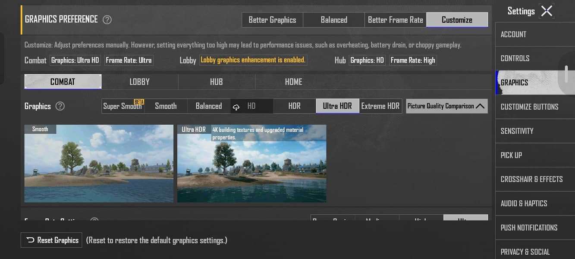Click the Hub 'Frame Rate: High' label
The width and height of the screenshot is (575, 259).
point(413,60)
